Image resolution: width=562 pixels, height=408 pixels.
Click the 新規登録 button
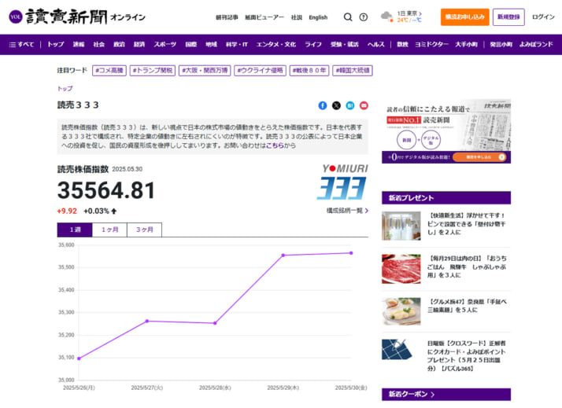[x=508, y=17]
